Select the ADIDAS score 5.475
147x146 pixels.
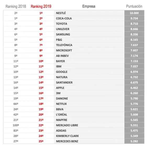134,131
